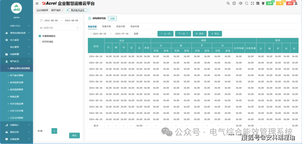
Task: Click the station search input field
Action: (58, 28)
